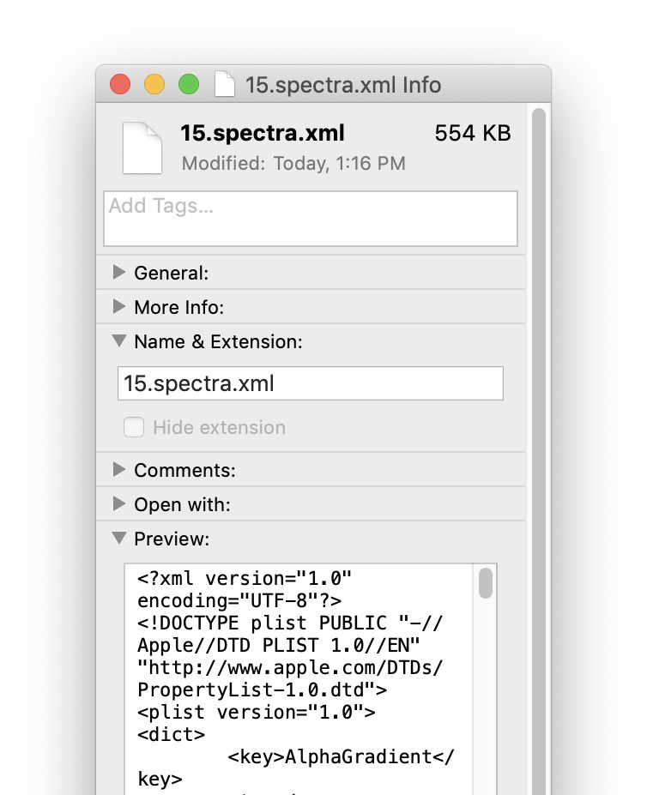This screenshot has width=647, height=795.
Task: Select the large file icon in header
Action: pos(142,147)
